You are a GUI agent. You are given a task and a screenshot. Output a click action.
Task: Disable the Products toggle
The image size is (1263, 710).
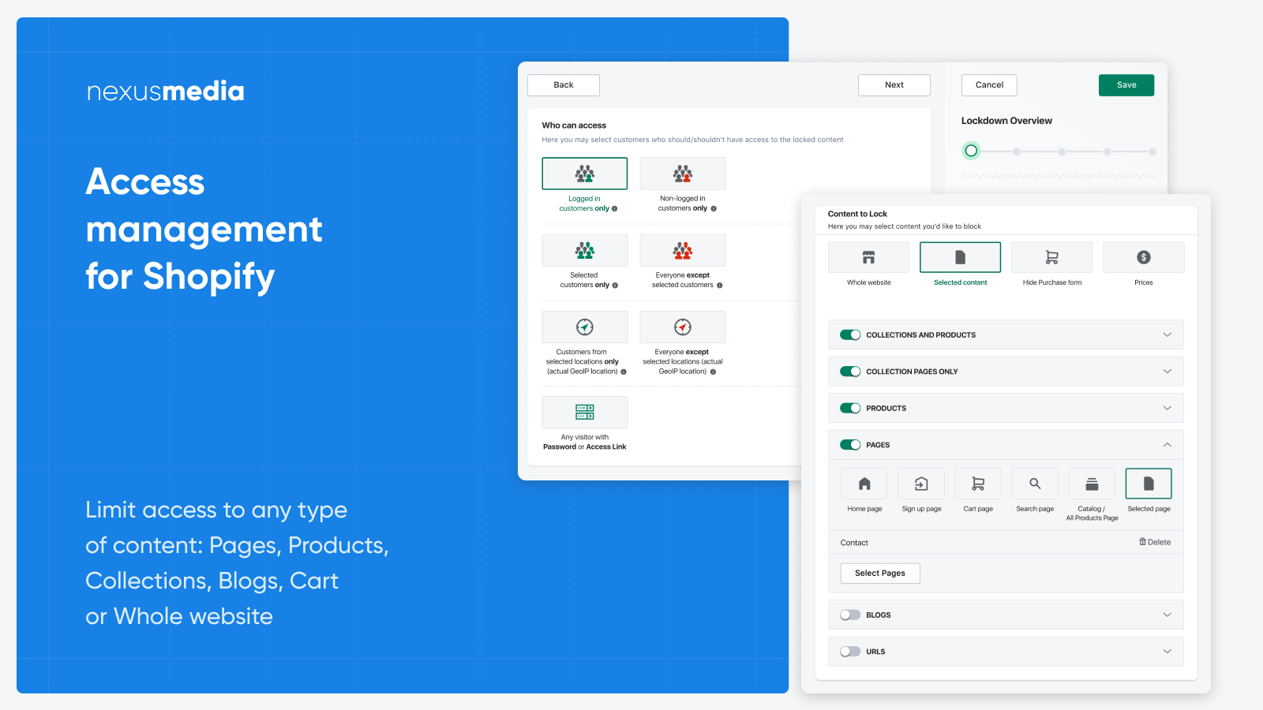click(850, 408)
